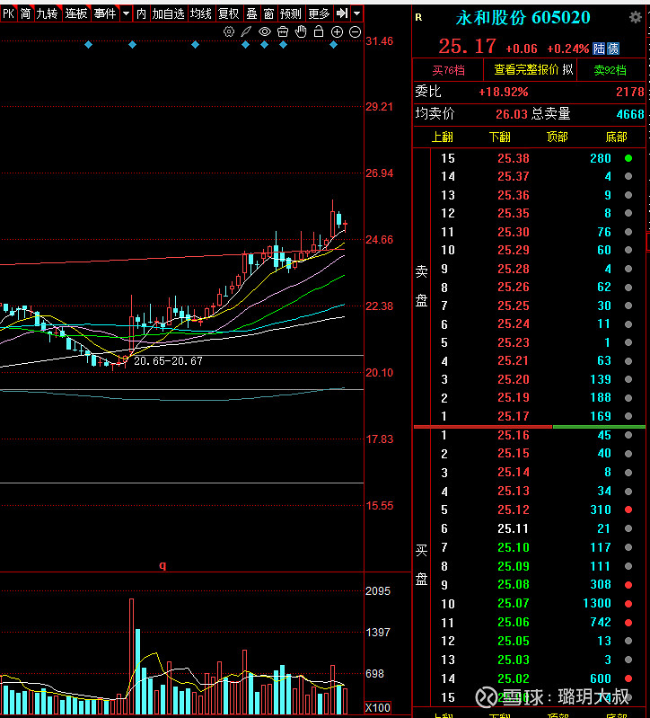Click 下翻 to page down order book
This screenshot has width=650, height=718.
pyautogui.click(x=499, y=137)
